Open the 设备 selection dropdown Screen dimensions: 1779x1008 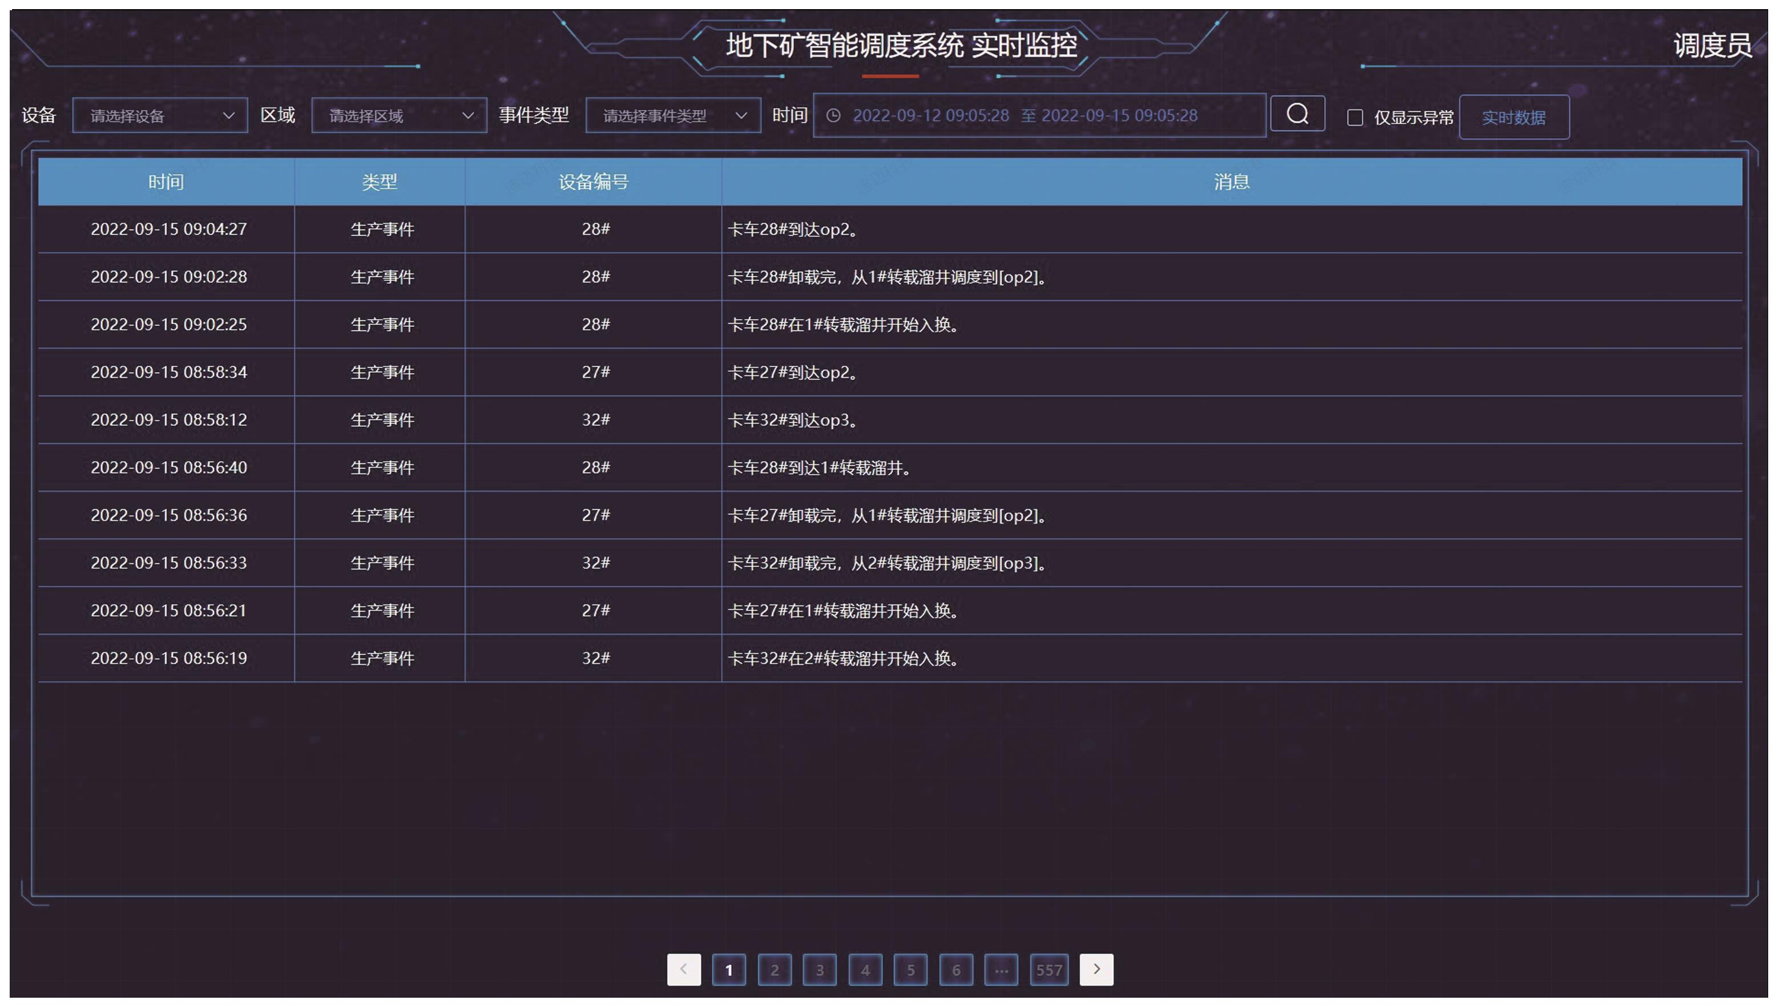coord(160,116)
